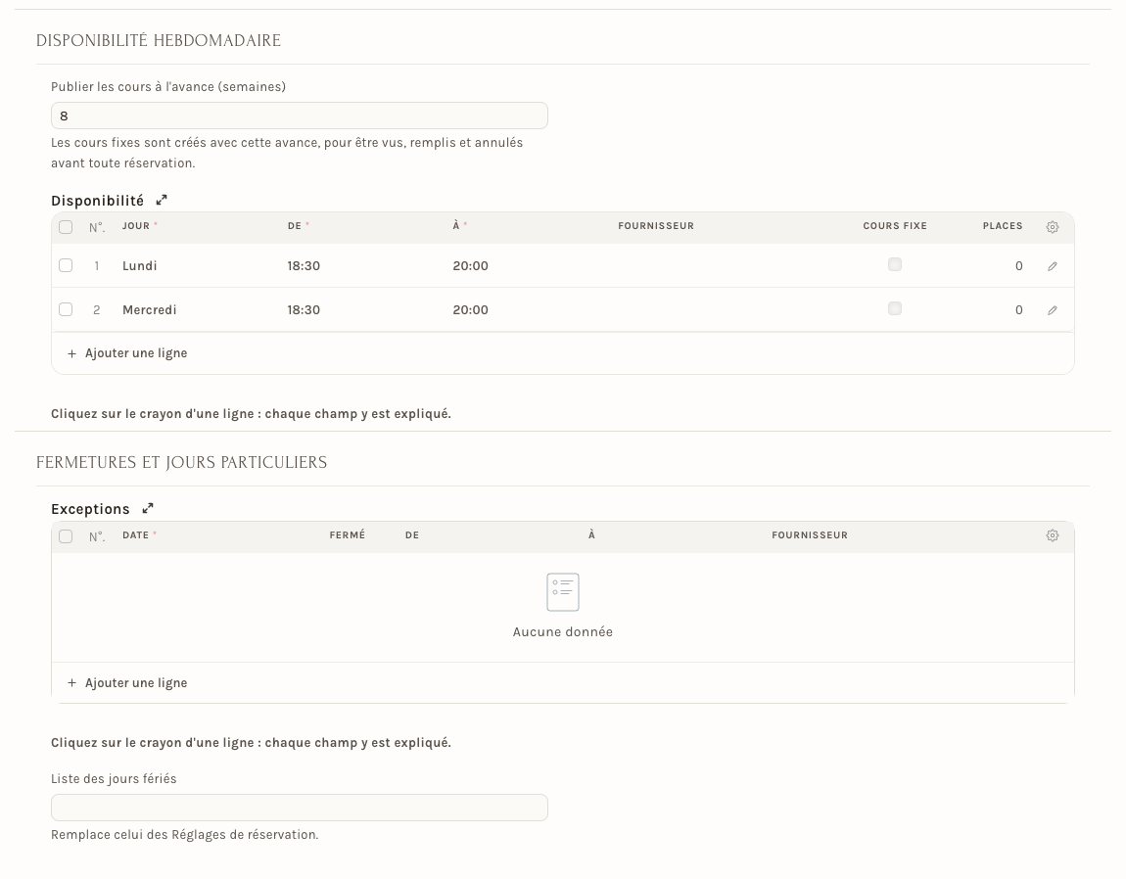Click the Places column header
1126x879 pixels.
(x=1003, y=225)
